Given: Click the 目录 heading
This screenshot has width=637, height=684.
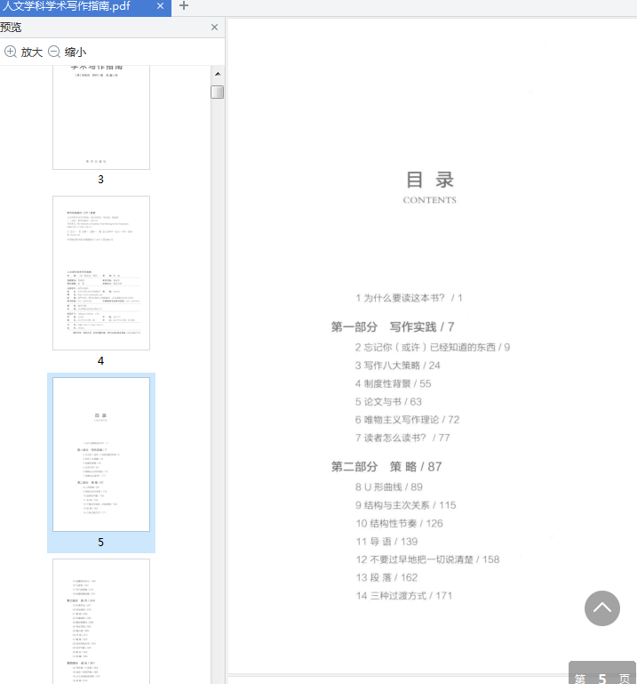Looking at the screenshot, I should [x=430, y=181].
